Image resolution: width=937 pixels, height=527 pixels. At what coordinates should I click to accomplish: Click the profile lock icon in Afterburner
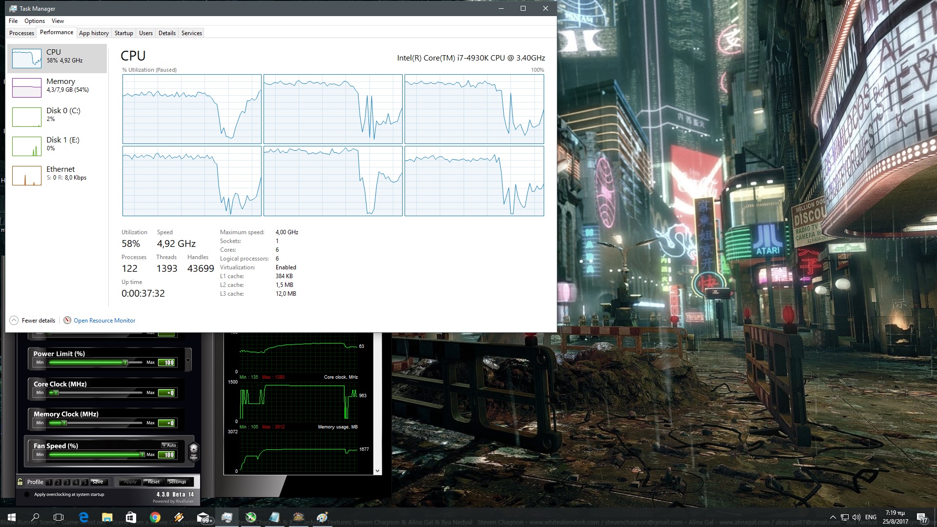[20, 482]
